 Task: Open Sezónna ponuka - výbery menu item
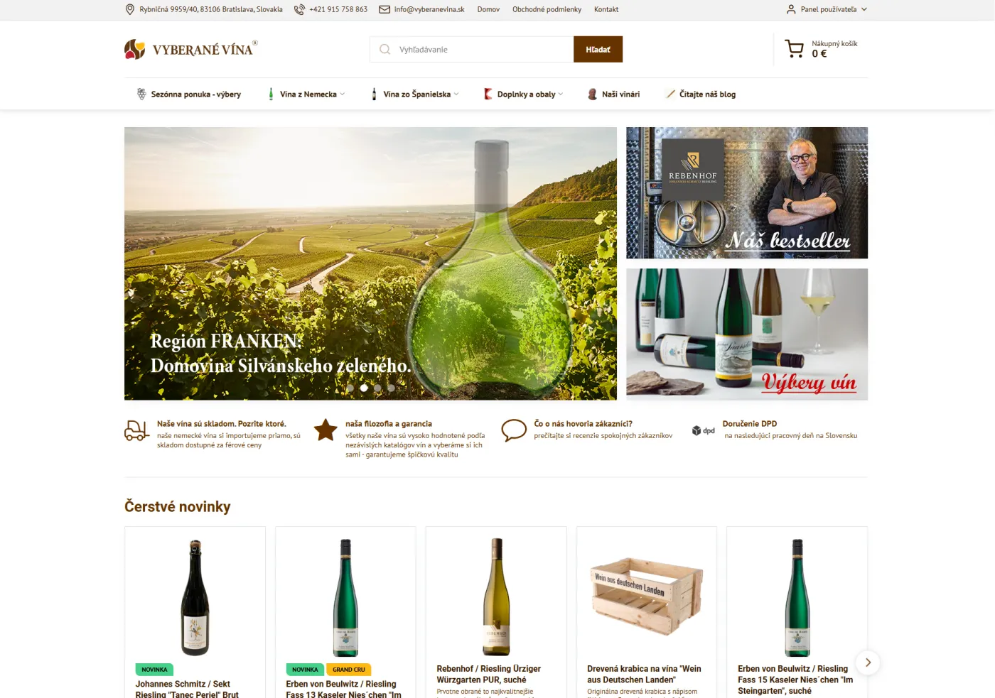tap(189, 94)
